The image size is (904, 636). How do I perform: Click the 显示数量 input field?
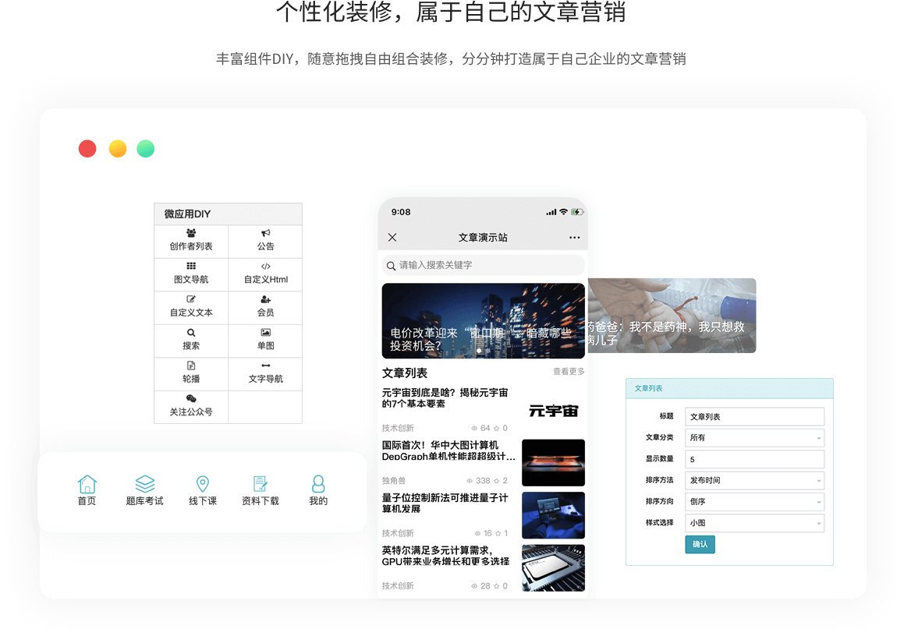(753, 459)
